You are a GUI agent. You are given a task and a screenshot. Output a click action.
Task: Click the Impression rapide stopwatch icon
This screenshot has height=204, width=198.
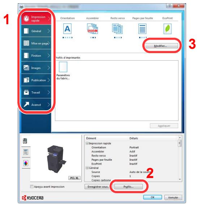point(26,19)
